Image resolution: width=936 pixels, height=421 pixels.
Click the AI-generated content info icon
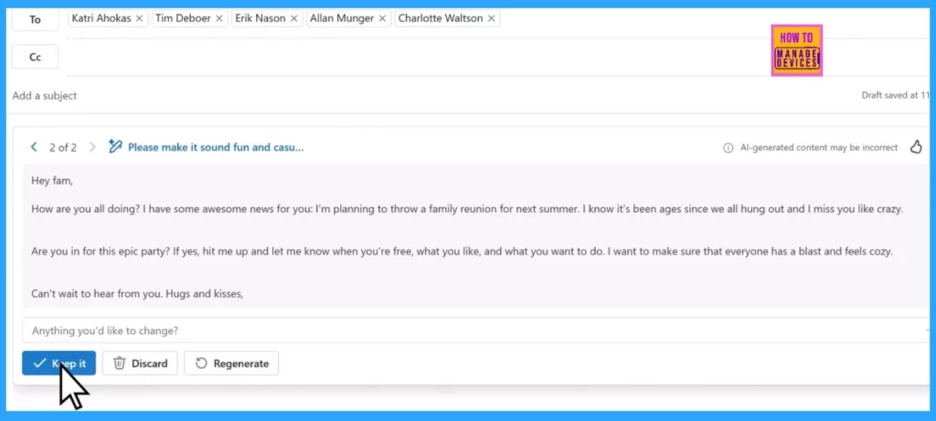coord(729,148)
